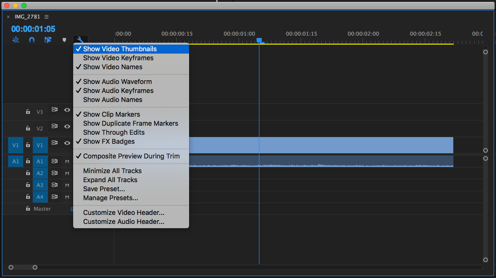
Task: Click the wrench Timeline Display Settings icon
Action: [80, 40]
